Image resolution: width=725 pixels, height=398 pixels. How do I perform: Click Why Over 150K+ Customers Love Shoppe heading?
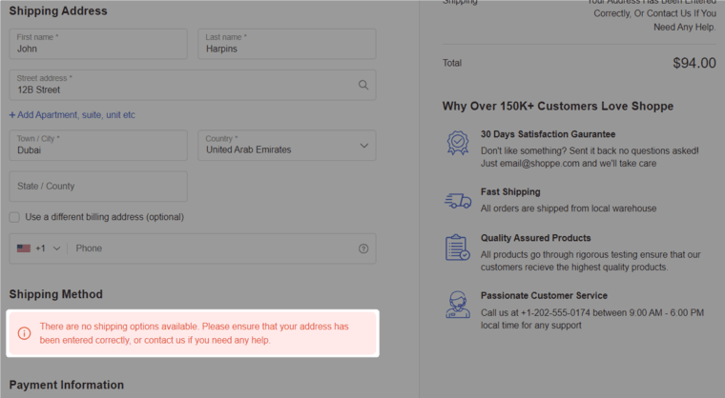(558, 107)
